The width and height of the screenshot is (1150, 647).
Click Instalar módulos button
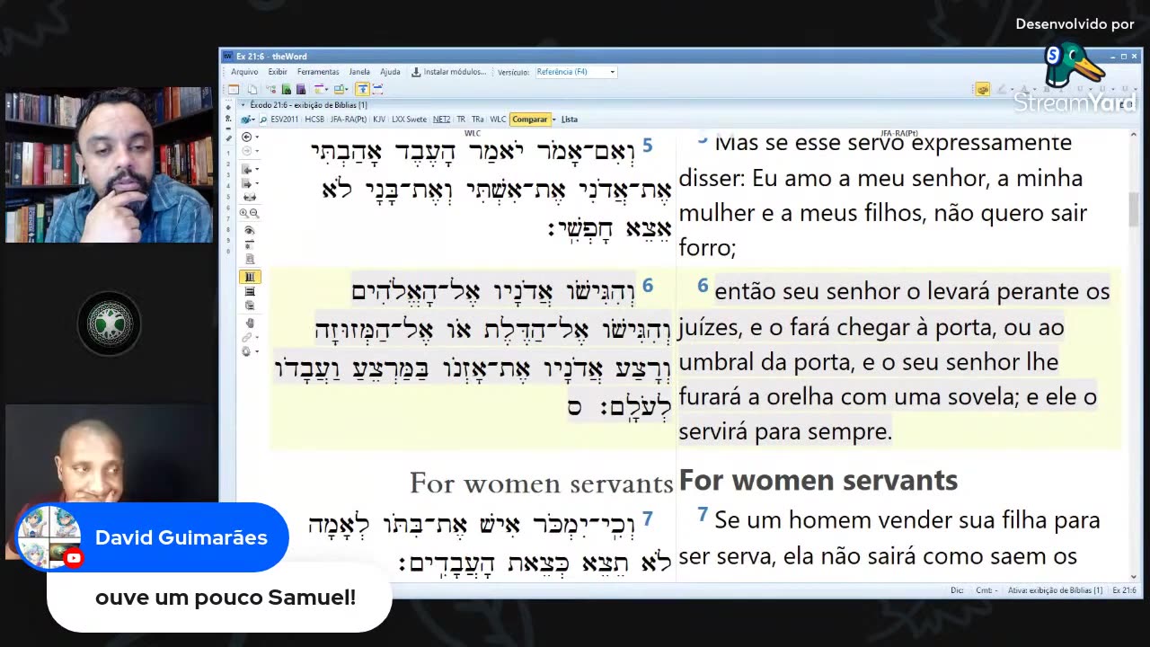coord(448,72)
